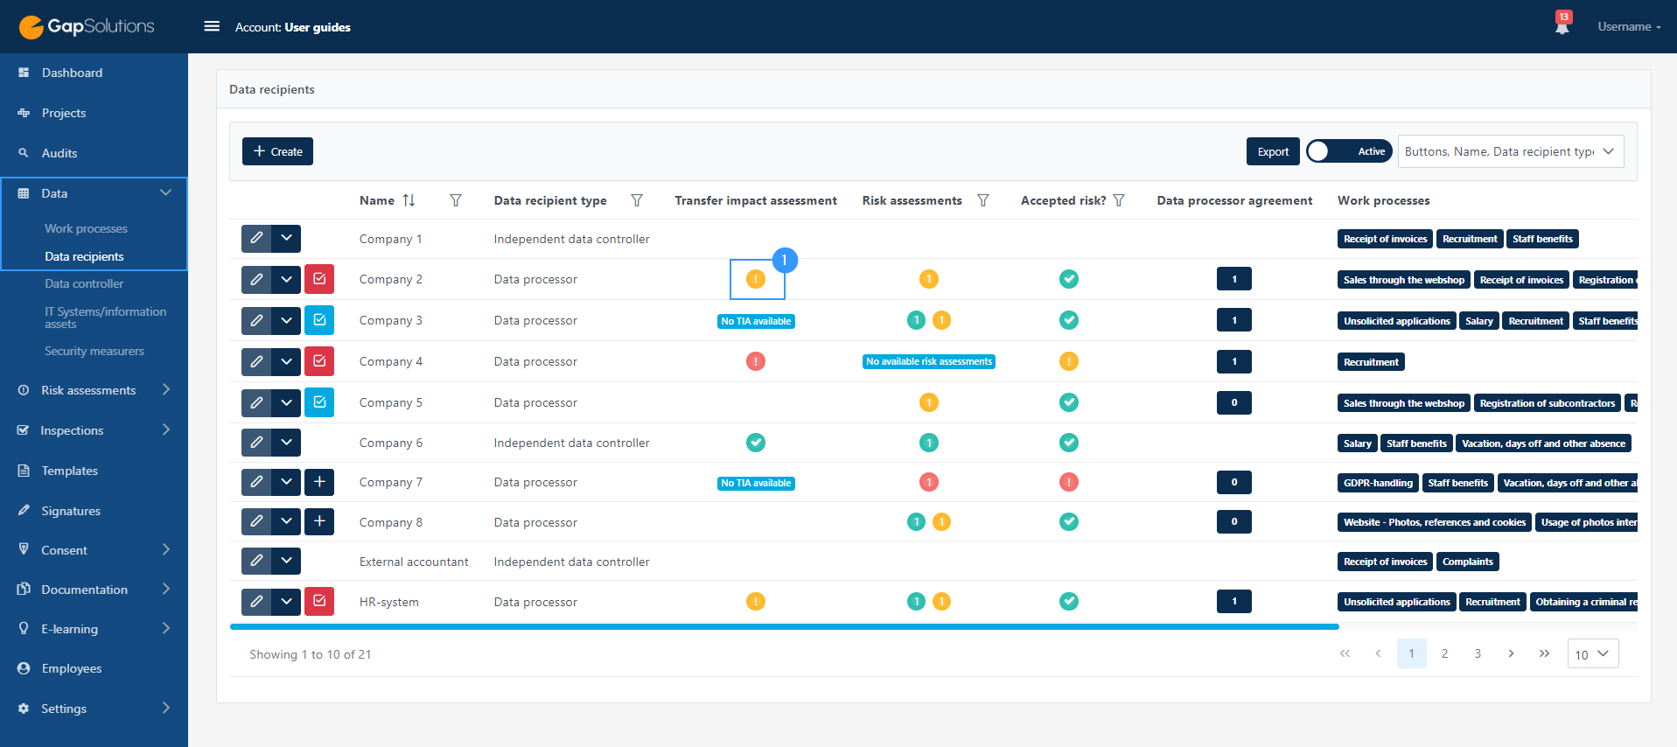Open Username account dropdown
1677x747 pixels.
click(x=1629, y=26)
